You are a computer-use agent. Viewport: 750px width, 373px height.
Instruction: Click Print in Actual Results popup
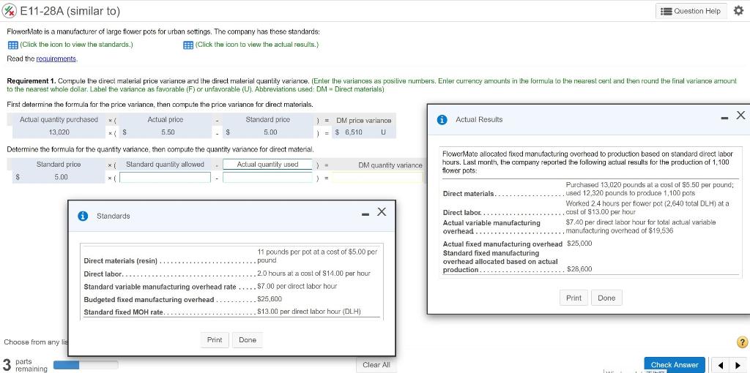pyautogui.click(x=573, y=298)
